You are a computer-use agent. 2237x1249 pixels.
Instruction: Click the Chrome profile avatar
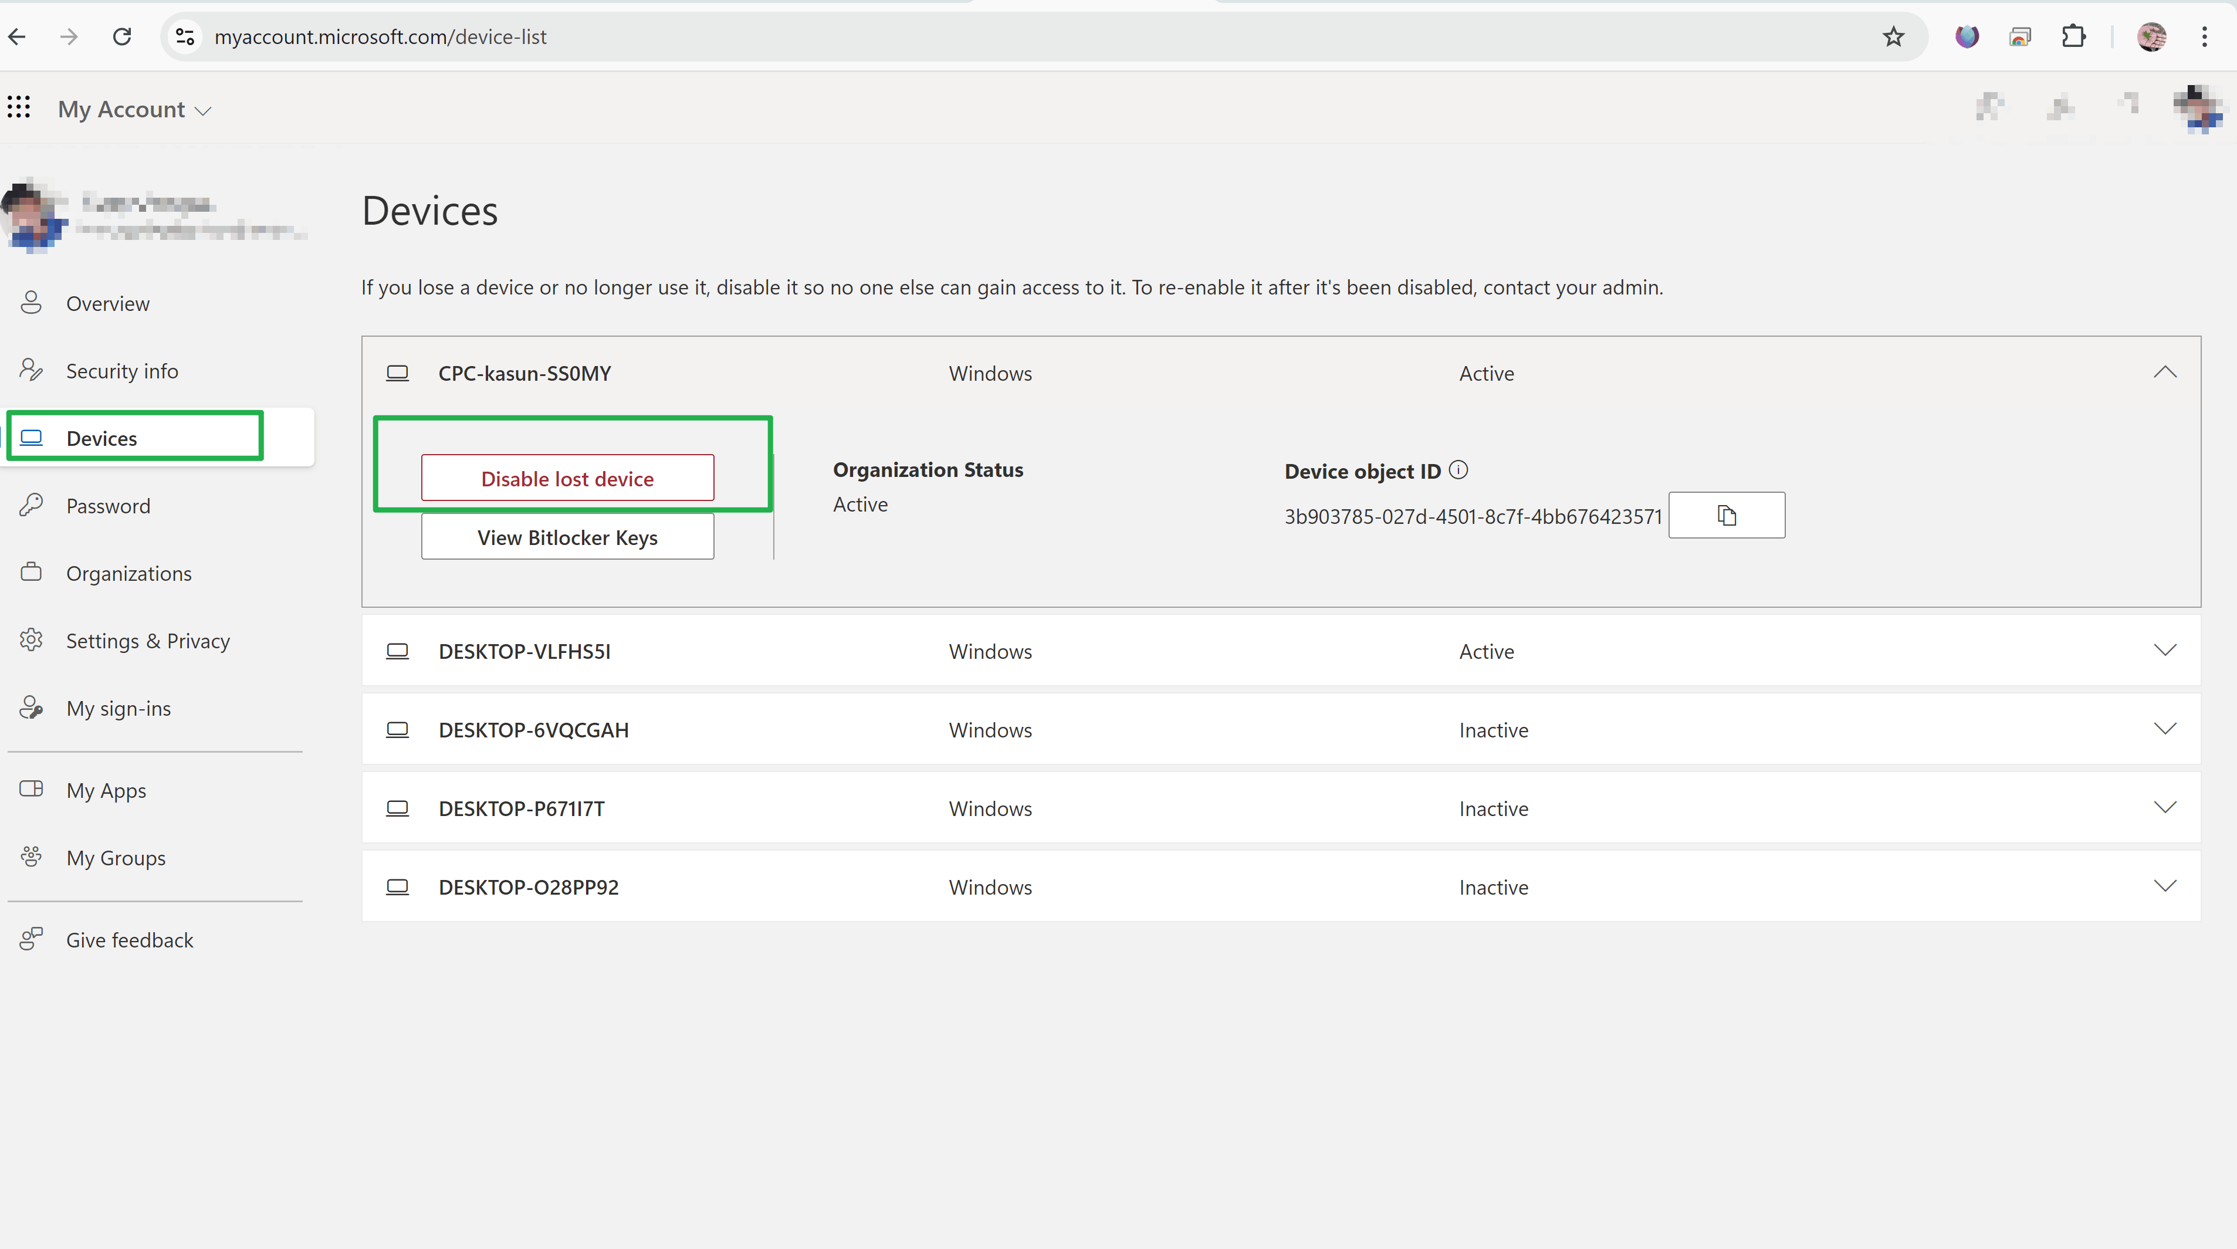2152,36
